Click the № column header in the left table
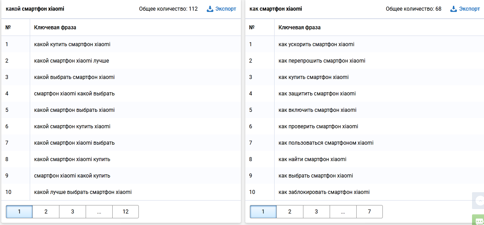Screen dimensions: 484x225 [8, 28]
